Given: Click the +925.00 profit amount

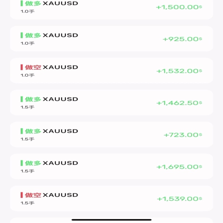Looking at the screenshot, I should click(182, 39).
